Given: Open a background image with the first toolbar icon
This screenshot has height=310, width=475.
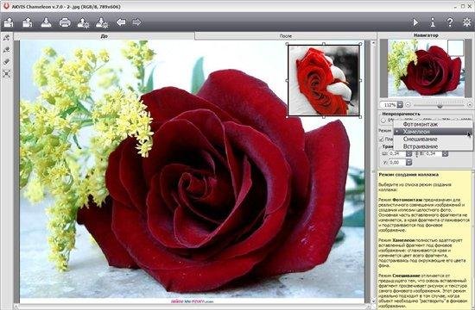Looking at the screenshot, I should [9, 22].
